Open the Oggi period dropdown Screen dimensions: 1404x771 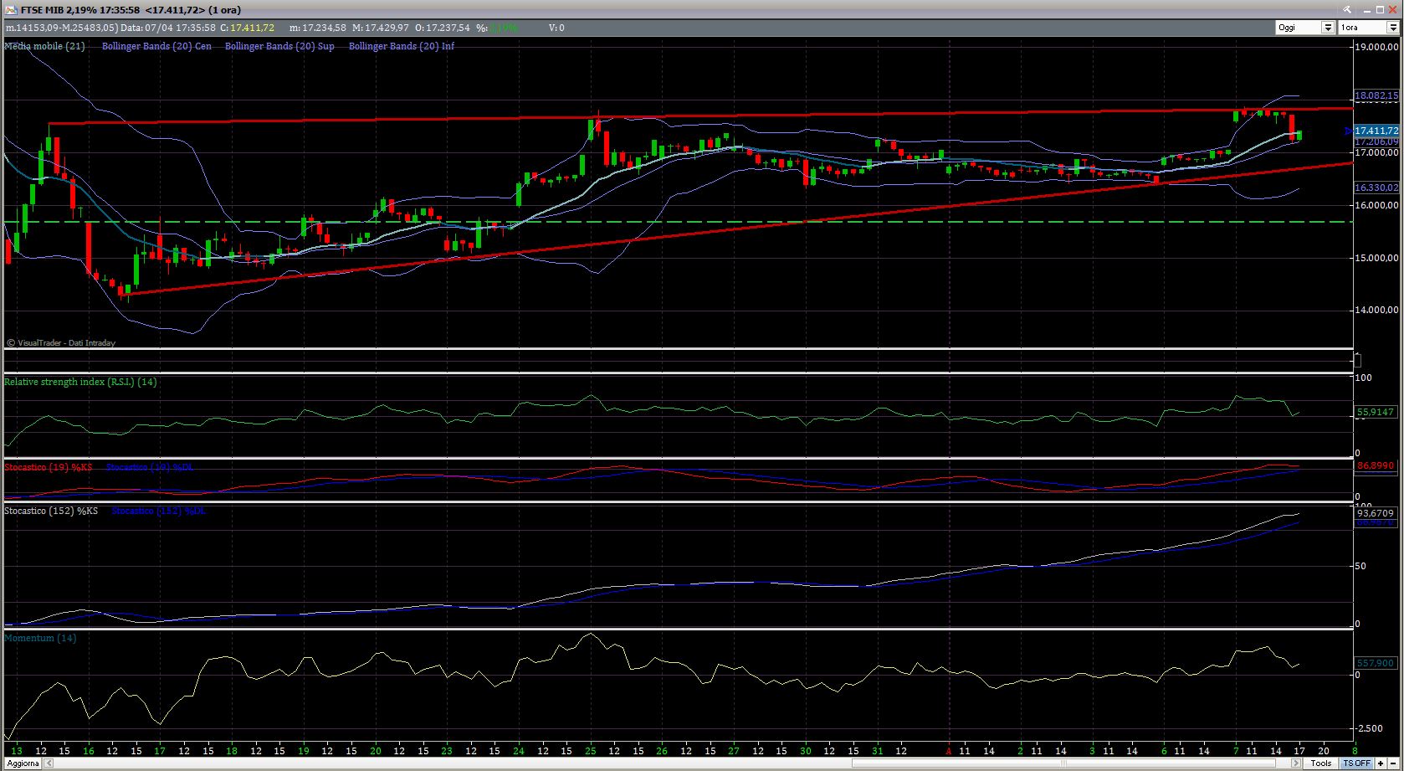(1328, 28)
